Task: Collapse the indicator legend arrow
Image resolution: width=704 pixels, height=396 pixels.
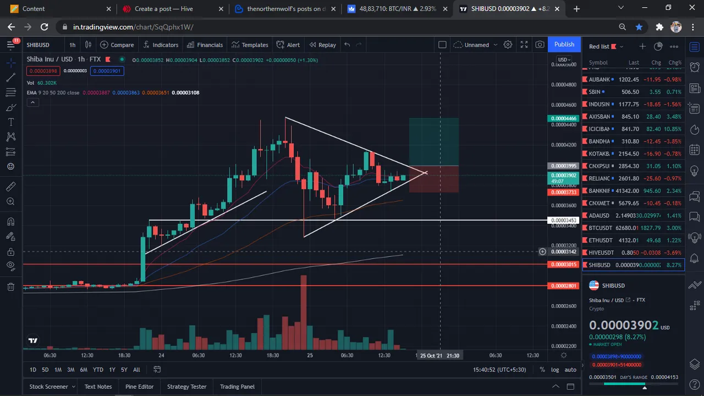Action: (32, 102)
